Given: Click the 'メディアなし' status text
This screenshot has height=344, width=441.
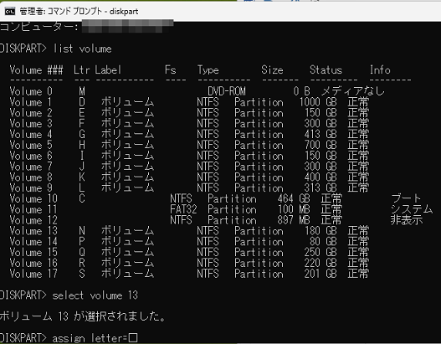Looking at the screenshot, I should point(352,91).
